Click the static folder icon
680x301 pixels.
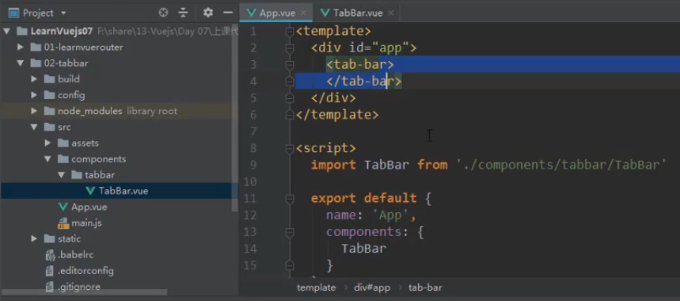[x=49, y=238]
